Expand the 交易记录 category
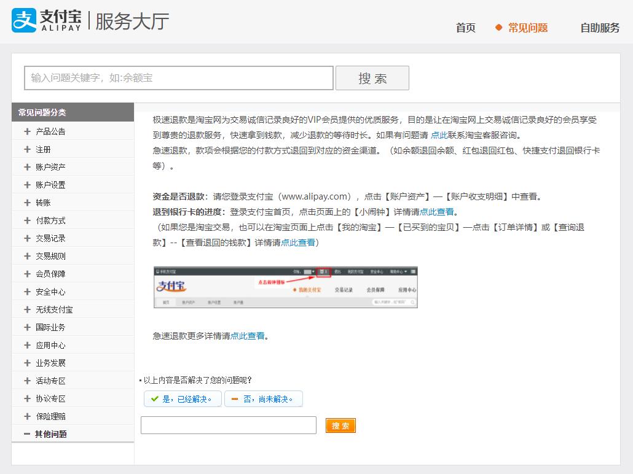Viewport: 633px width, 474px height. tap(50, 238)
